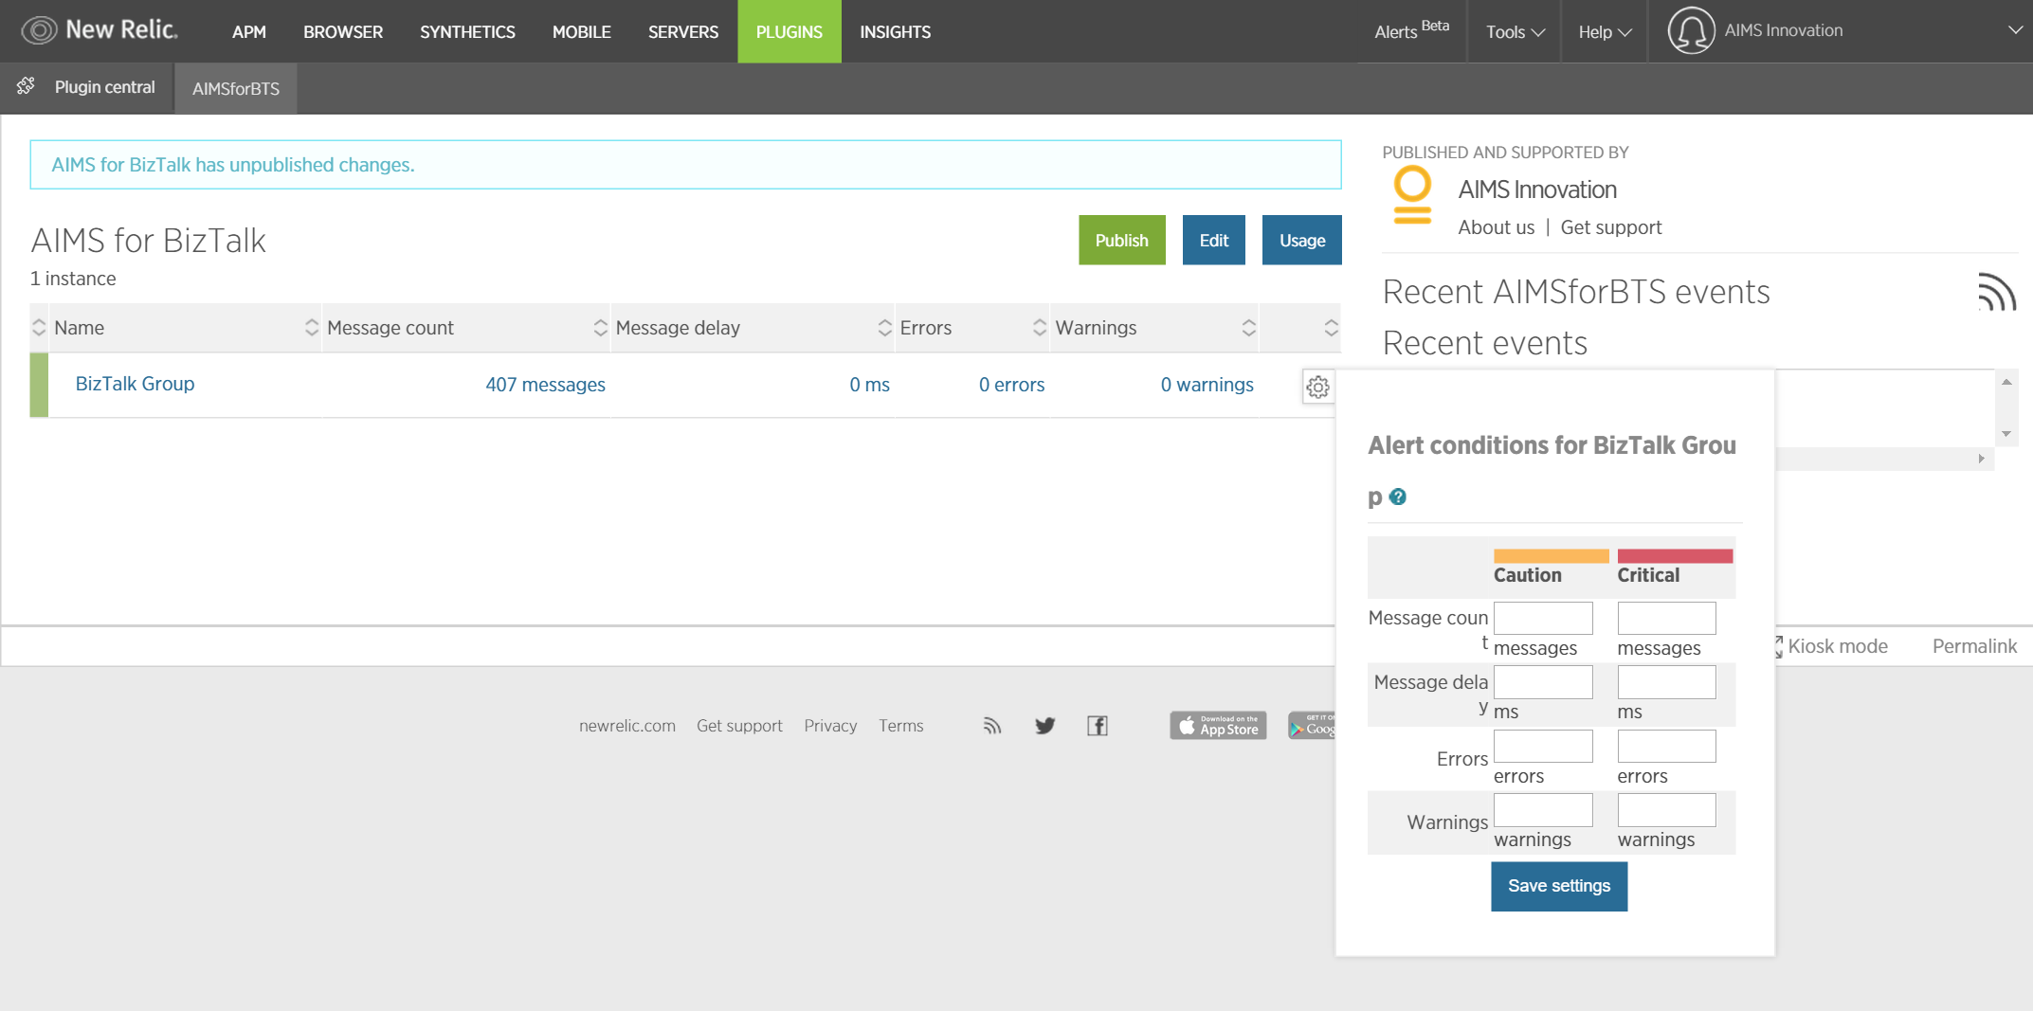The height and width of the screenshot is (1011, 2033).
Task: Open the Facebook icon in footer
Action: pyautogui.click(x=1098, y=726)
